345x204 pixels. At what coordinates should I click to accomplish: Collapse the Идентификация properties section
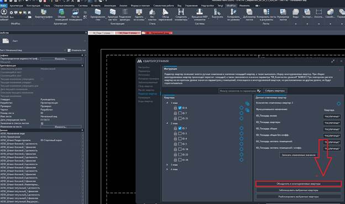[82, 66]
